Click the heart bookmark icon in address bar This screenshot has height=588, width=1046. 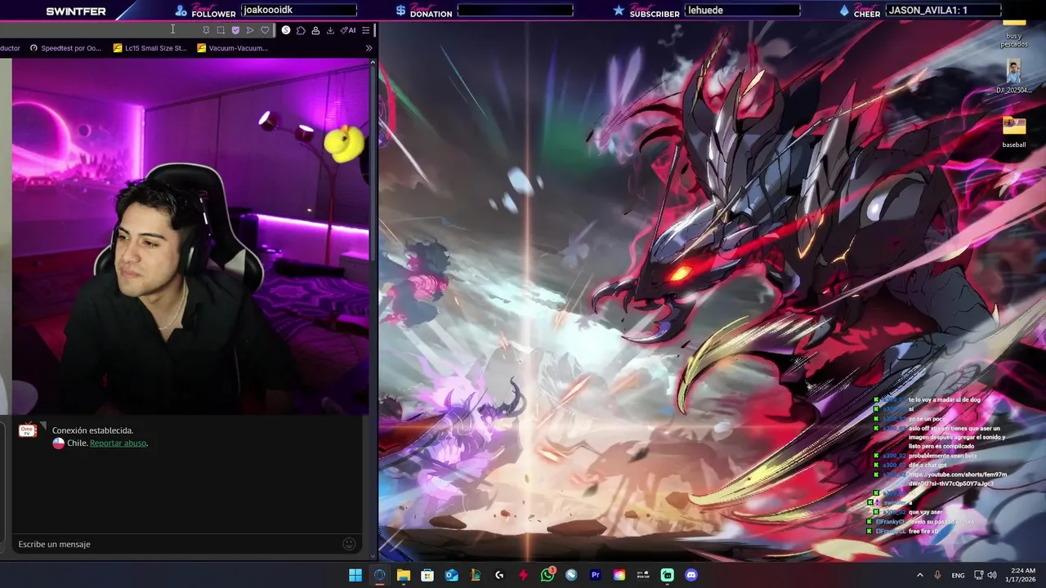coord(265,30)
